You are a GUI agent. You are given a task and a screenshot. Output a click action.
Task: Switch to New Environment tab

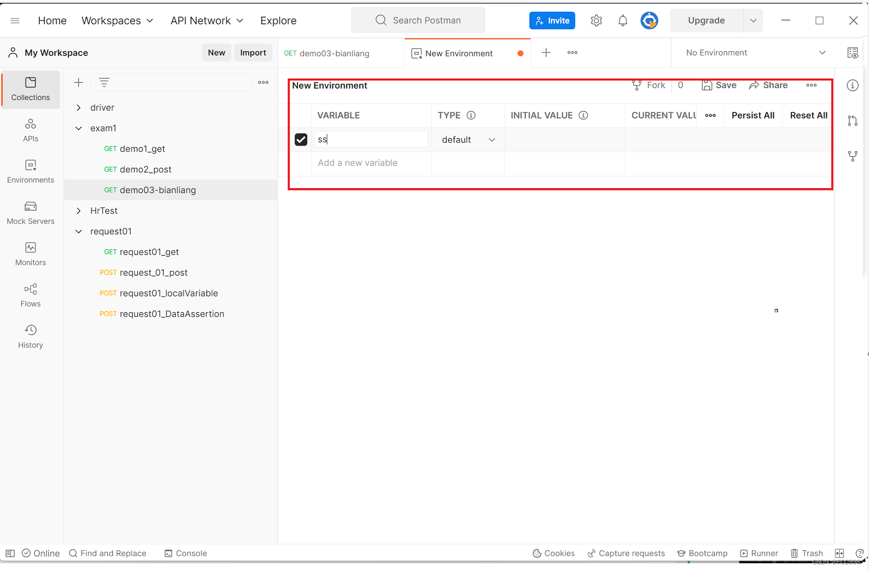click(467, 53)
